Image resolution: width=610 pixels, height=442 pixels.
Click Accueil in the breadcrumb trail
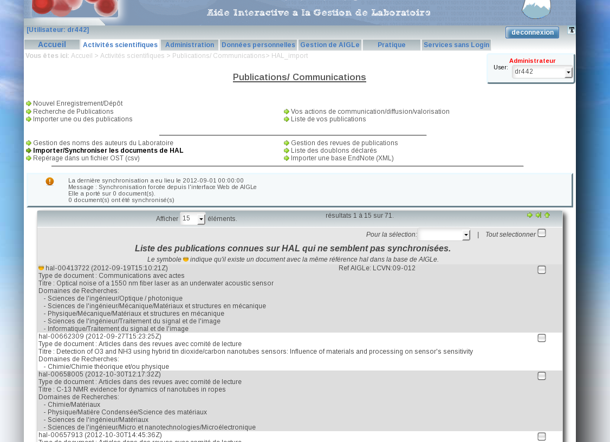(x=82, y=56)
